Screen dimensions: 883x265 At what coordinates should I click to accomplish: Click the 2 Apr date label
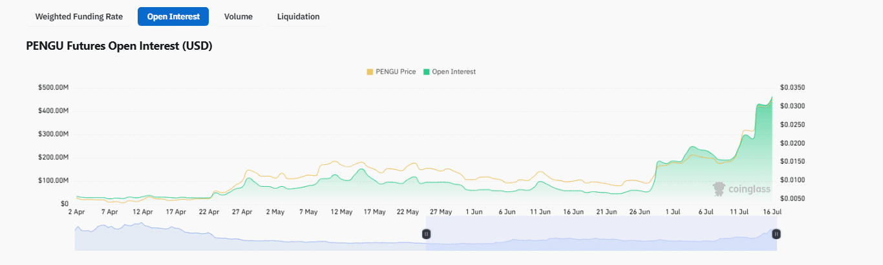76,212
